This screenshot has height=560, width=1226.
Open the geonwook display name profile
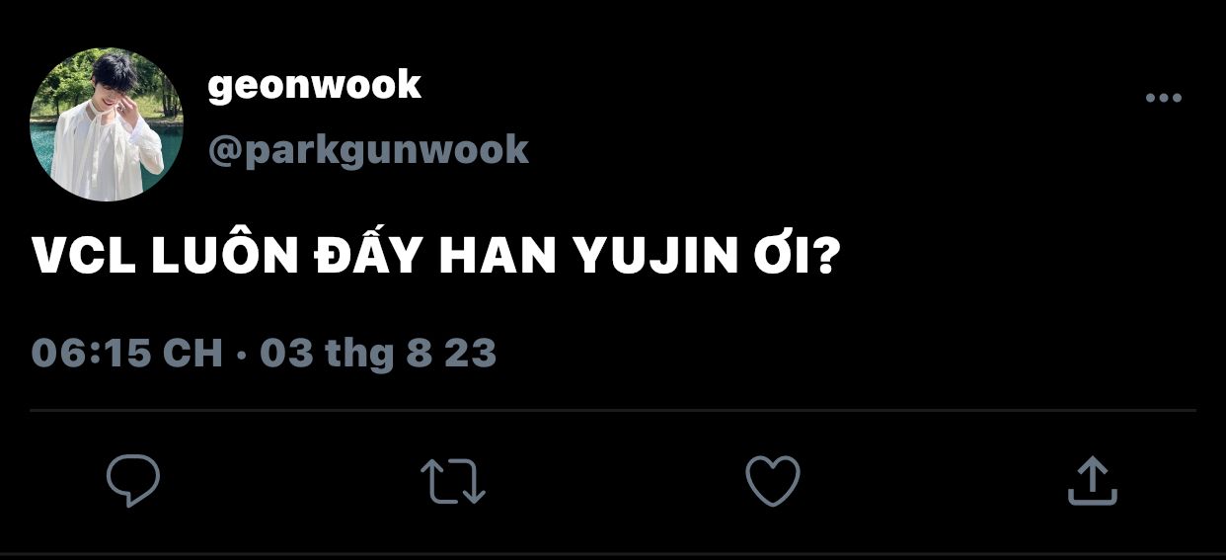[314, 86]
